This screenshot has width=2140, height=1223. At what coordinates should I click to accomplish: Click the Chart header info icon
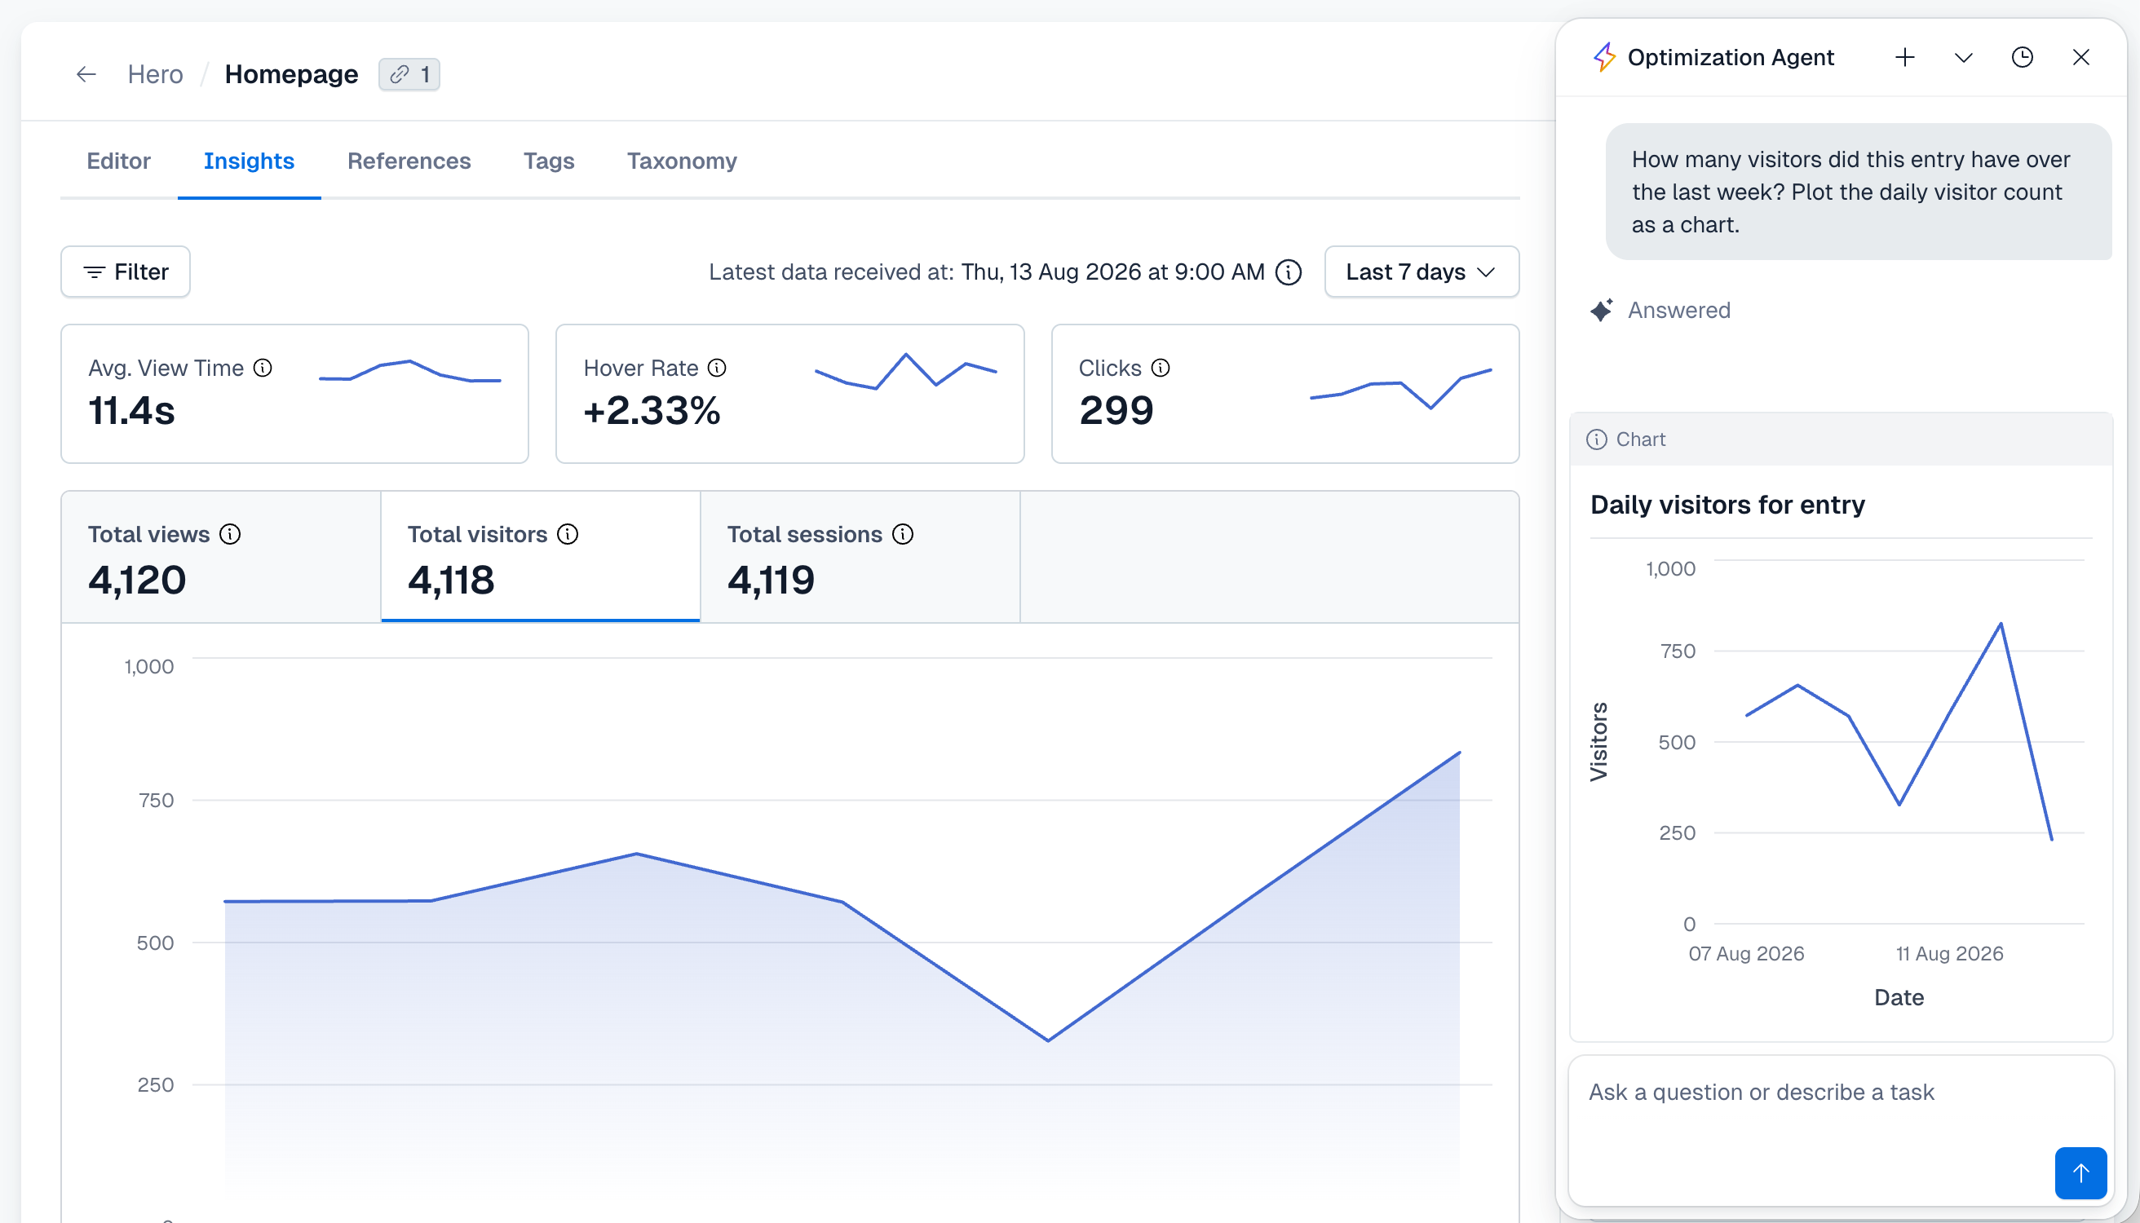click(1596, 439)
